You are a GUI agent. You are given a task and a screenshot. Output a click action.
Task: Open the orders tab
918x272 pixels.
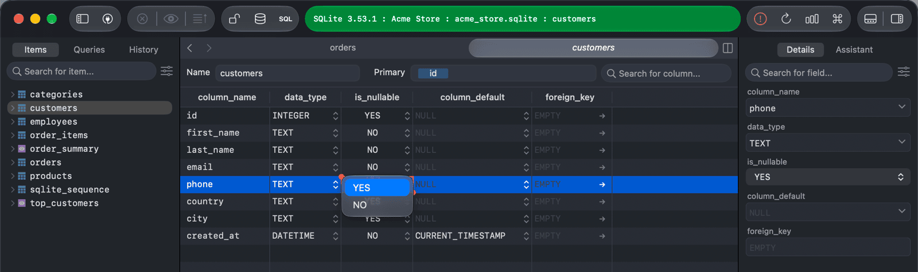point(343,48)
